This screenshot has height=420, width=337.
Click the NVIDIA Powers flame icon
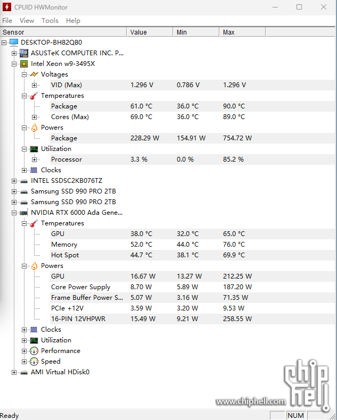(34, 266)
